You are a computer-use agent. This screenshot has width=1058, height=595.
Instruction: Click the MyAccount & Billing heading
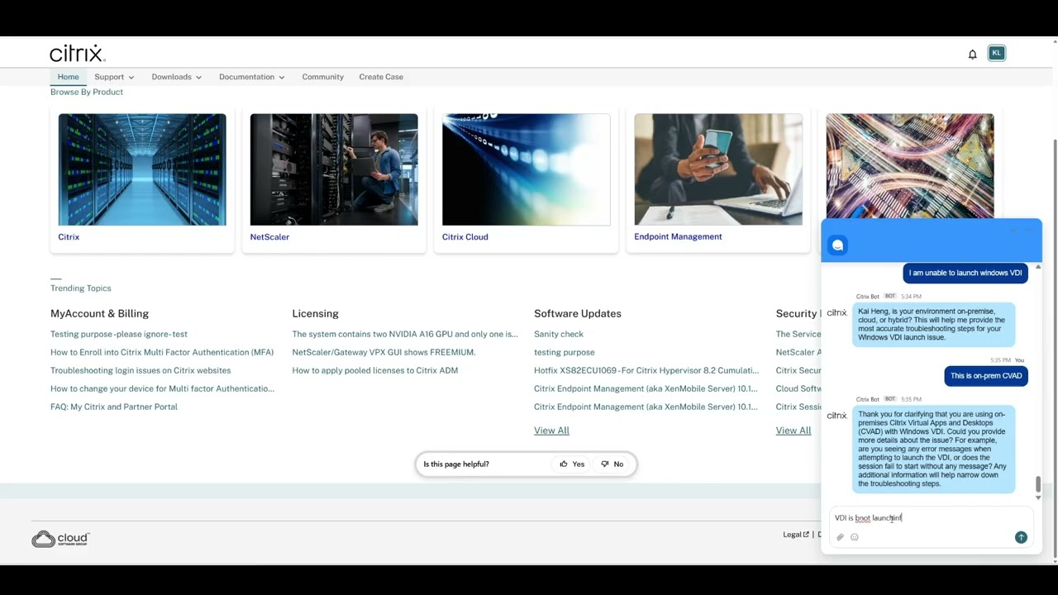coord(99,314)
